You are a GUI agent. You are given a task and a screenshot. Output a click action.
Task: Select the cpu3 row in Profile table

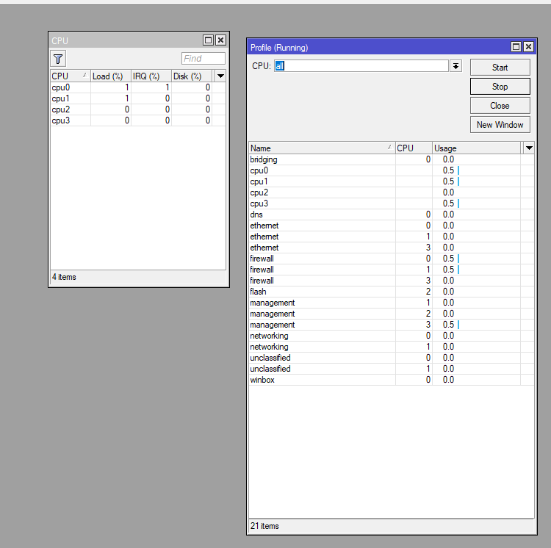[x=392, y=203]
